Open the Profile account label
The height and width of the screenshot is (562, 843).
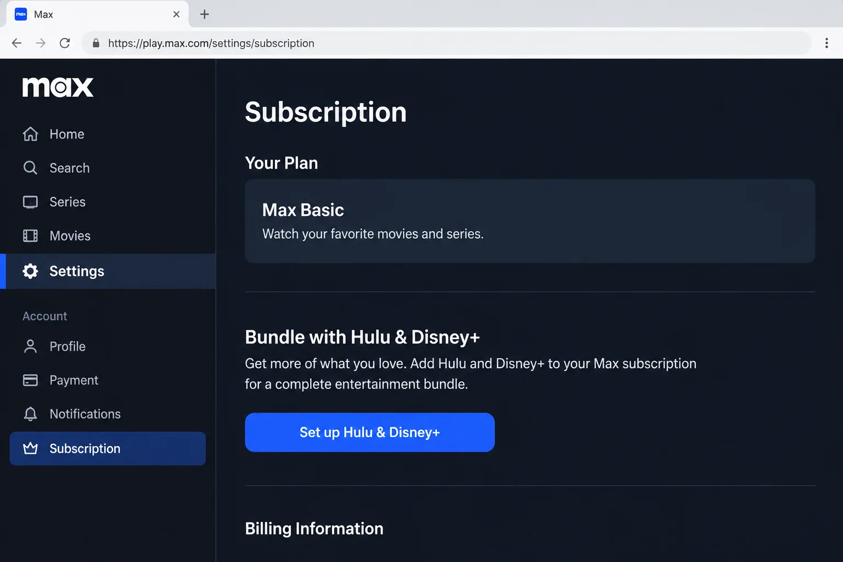(68, 346)
